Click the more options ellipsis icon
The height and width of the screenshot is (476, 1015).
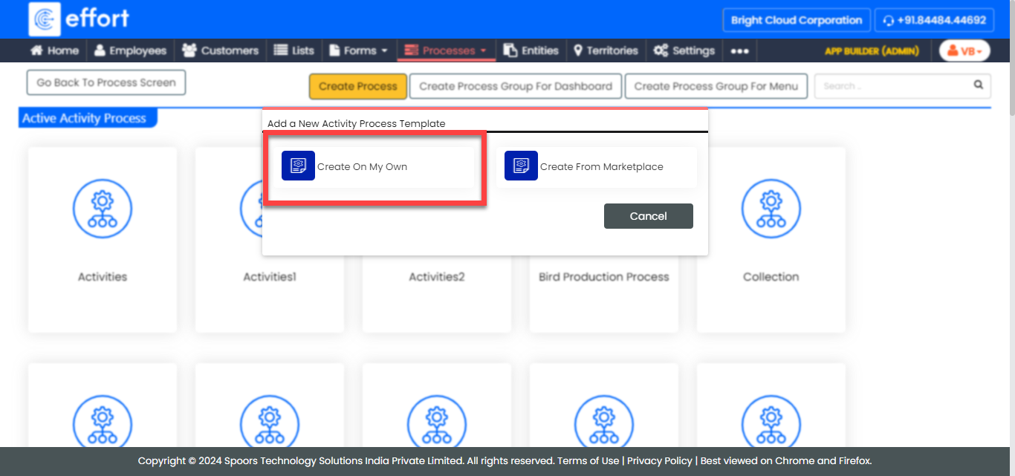coord(739,51)
